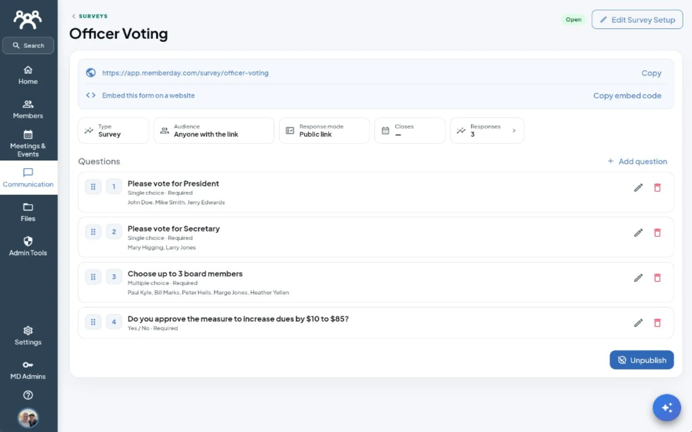Click the dues increase question title
The height and width of the screenshot is (432, 692).
tap(238, 319)
